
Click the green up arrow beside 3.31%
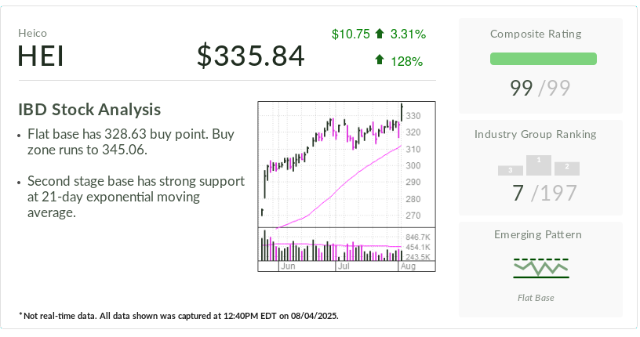click(380, 34)
